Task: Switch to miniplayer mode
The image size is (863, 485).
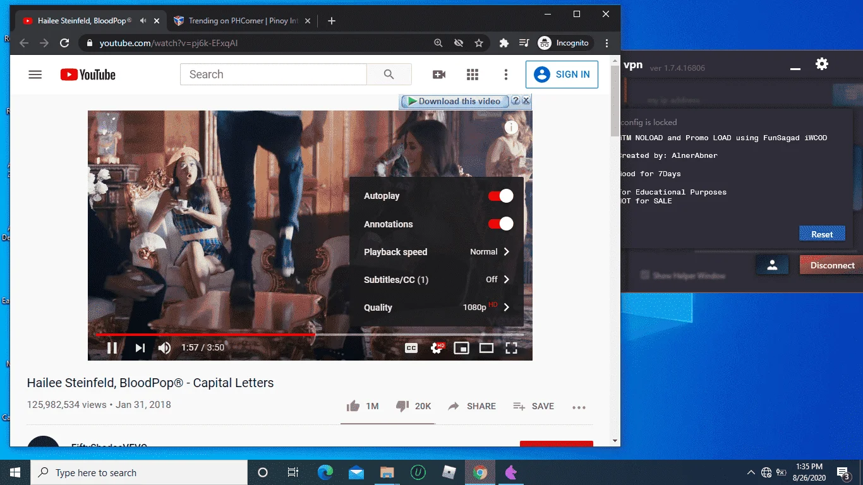Action: (462, 348)
